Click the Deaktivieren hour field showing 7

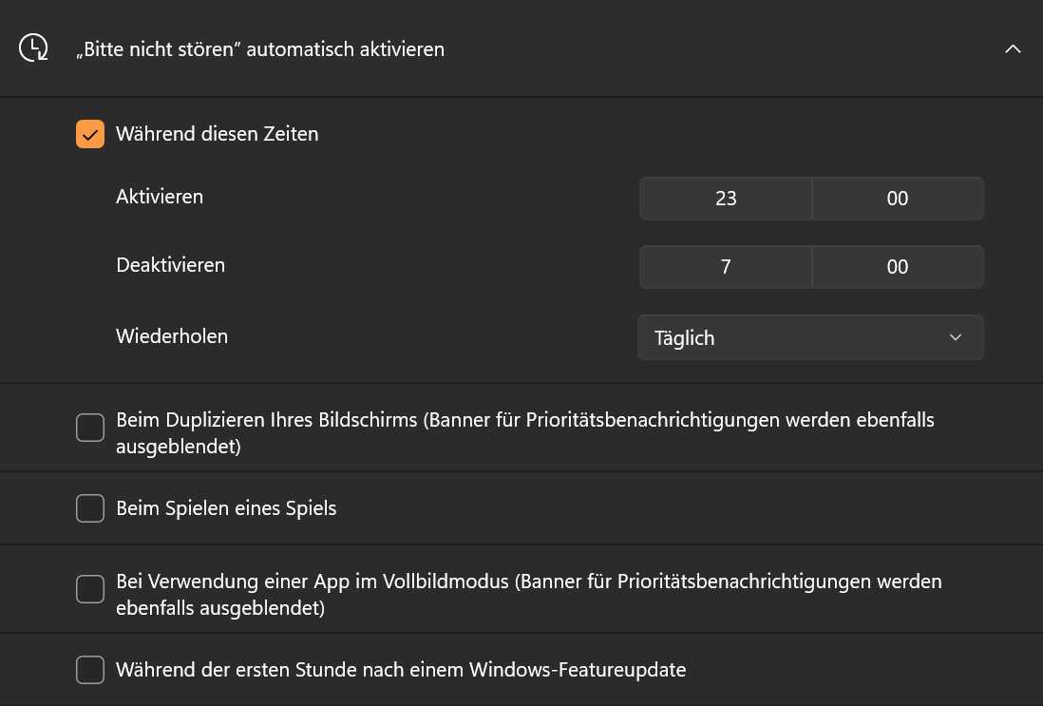725,266
